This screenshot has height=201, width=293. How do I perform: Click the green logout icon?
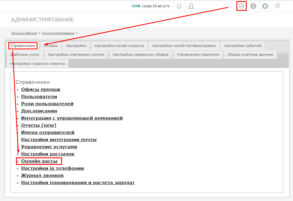click(277, 6)
